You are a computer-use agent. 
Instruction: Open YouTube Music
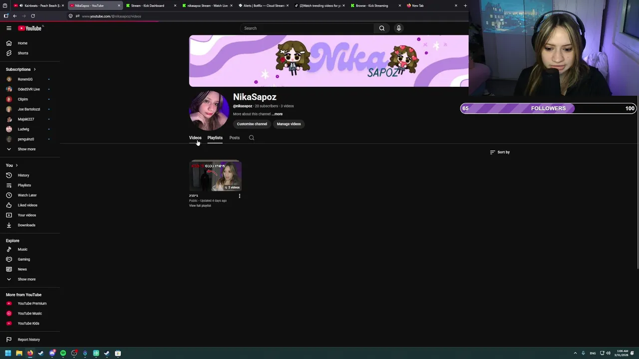(30, 313)
